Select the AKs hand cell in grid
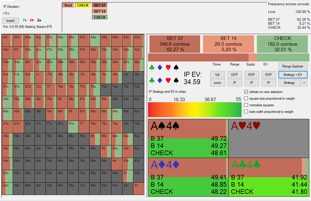 (18, 41)
